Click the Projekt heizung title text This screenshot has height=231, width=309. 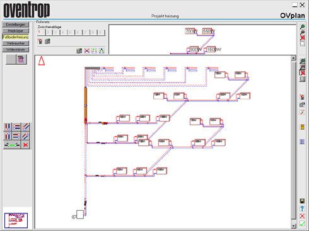(x=165, y=16)
